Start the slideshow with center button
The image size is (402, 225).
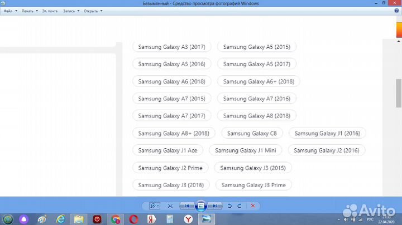pyautogui.click(x=202, y=206)
